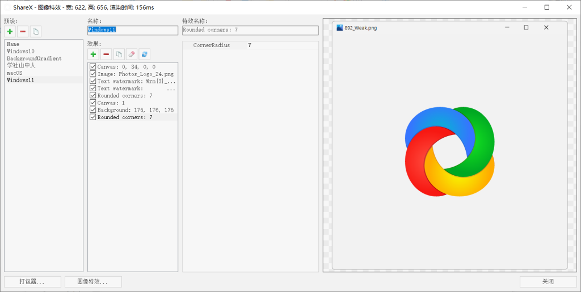Viewport: 581px width, 292px height.
Task: Uncheck the Image: Photos_Logo_24.png effect
Action: click(93, 74)
